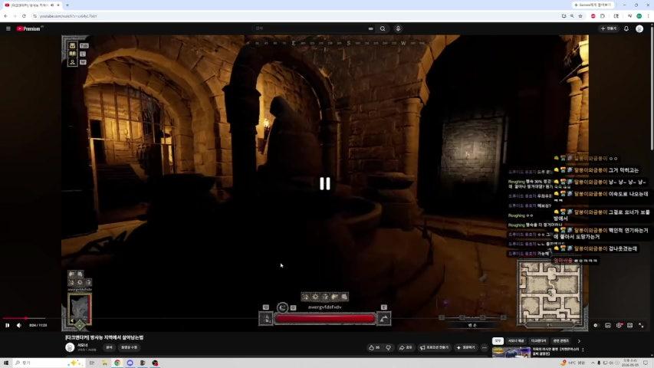Click the promotion (프로모션 만들기) button

coord(434,347)
